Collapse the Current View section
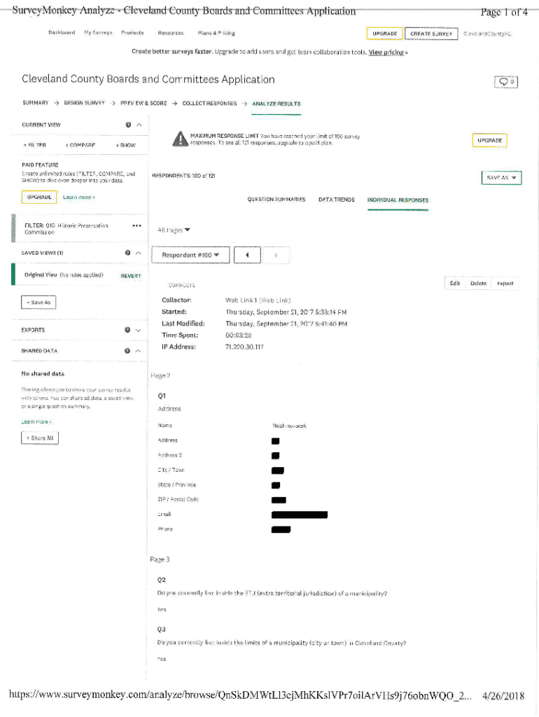The height and width of the screenshot is (717, 539). click(x=139, y=125)
